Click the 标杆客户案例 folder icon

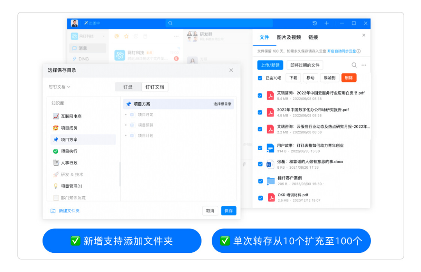coord(271,181)
